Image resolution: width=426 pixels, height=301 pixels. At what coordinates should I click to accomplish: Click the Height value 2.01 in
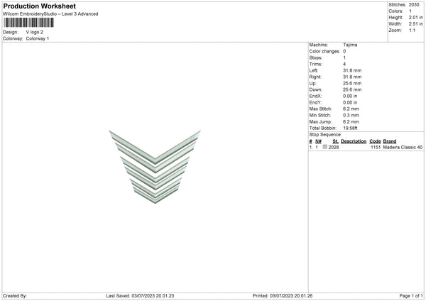click(416, 17)
